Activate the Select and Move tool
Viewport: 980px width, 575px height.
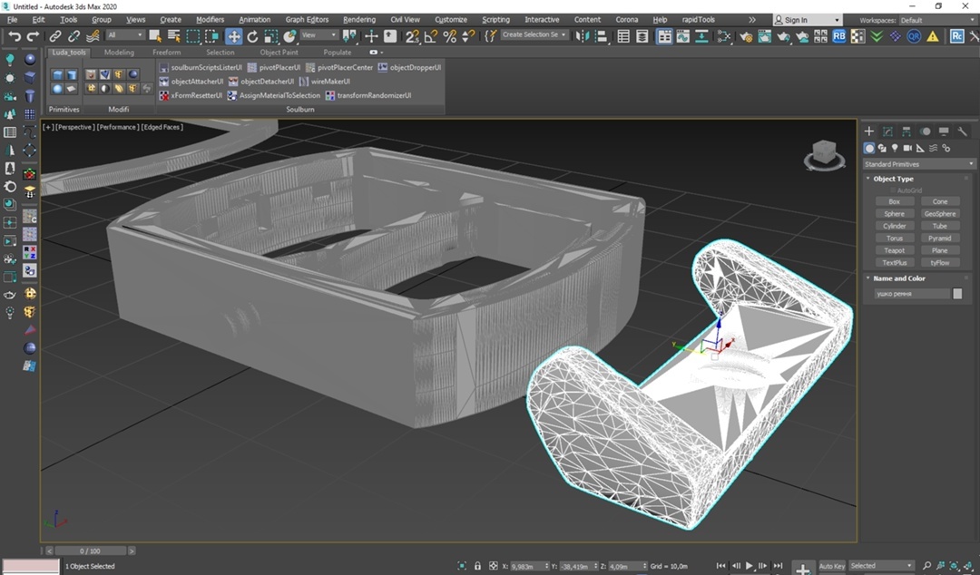tap(233, 36)
